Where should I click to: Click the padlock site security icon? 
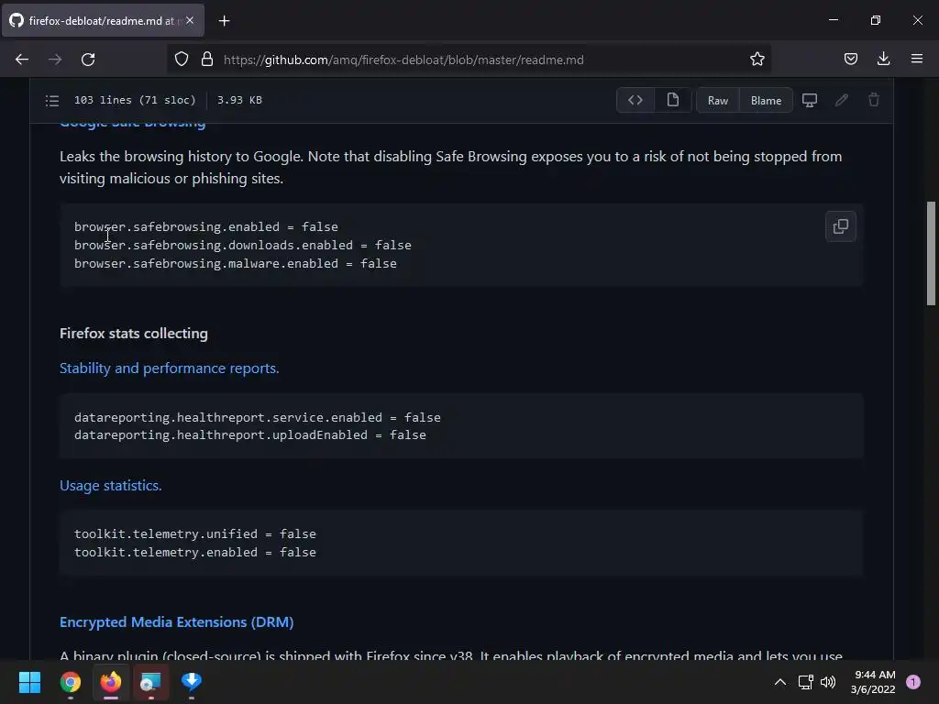[x=207, y=60]
